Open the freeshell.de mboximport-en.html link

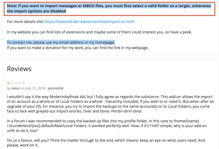pyautogui.click(x=89, y=21)
